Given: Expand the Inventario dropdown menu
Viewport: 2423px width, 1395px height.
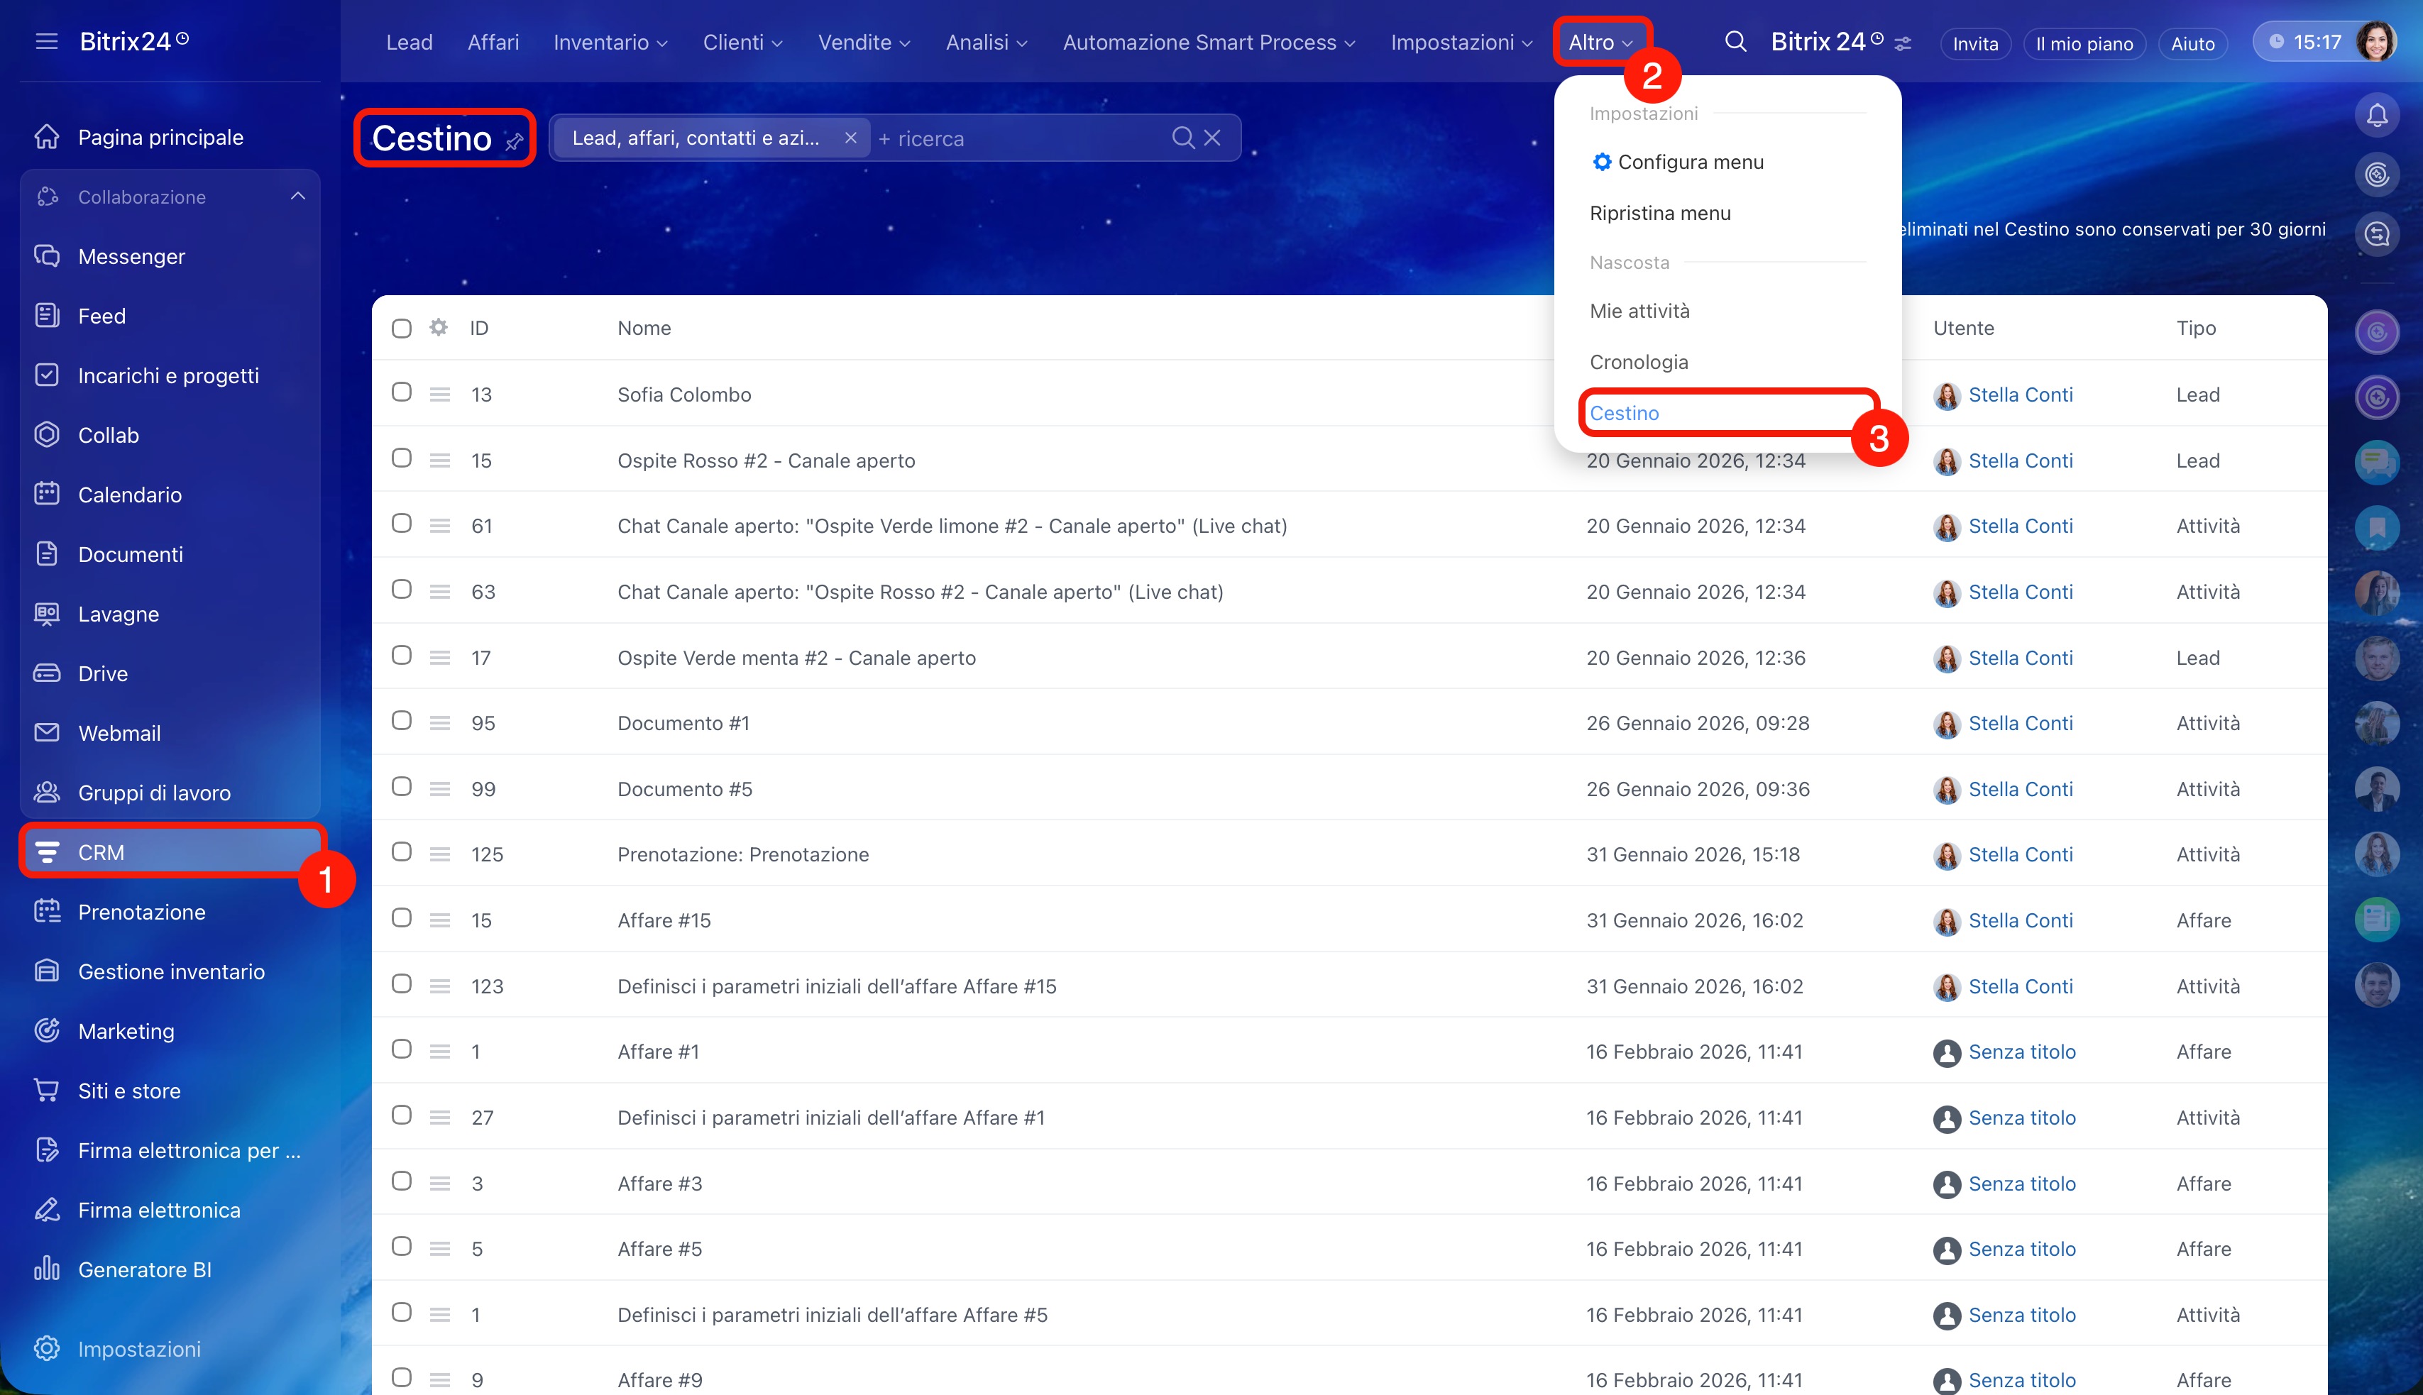Looking at the screenshot, I should point(610,43).
